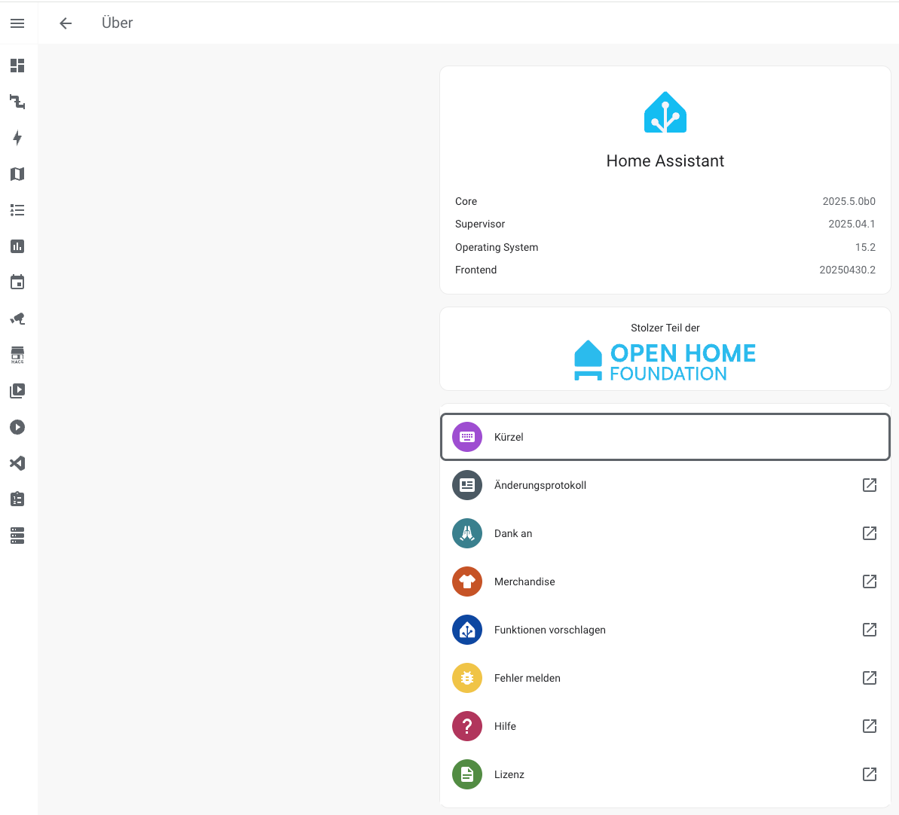
Task: Open the Calendar icon in the sidebar
Action: coord(17,282)
